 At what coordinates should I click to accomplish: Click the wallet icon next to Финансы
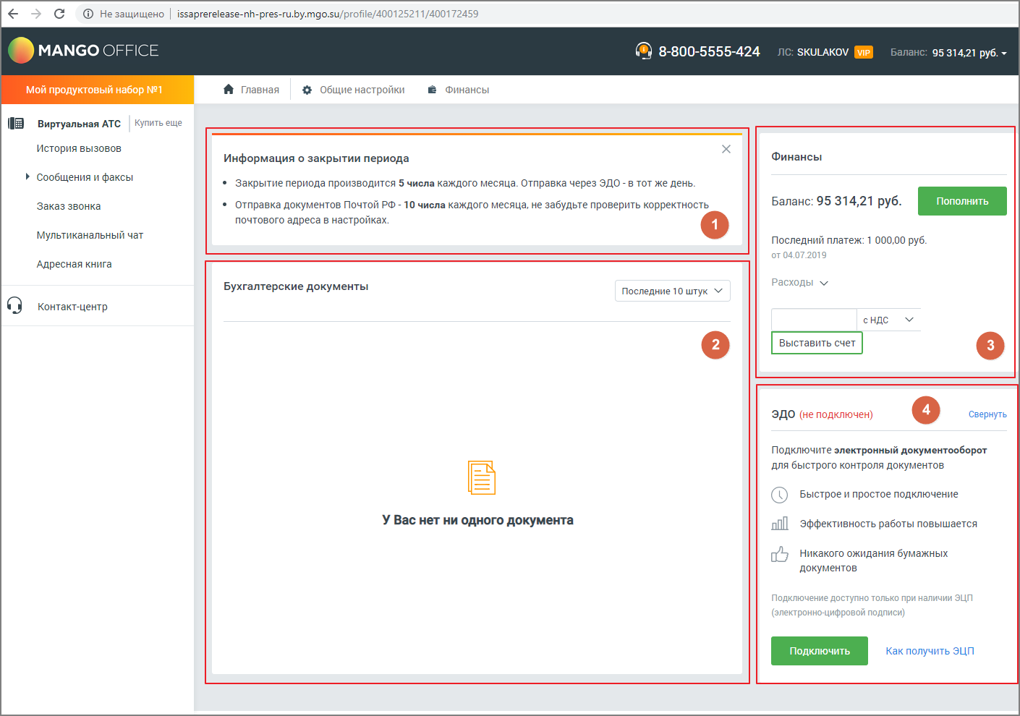point(432,90)
